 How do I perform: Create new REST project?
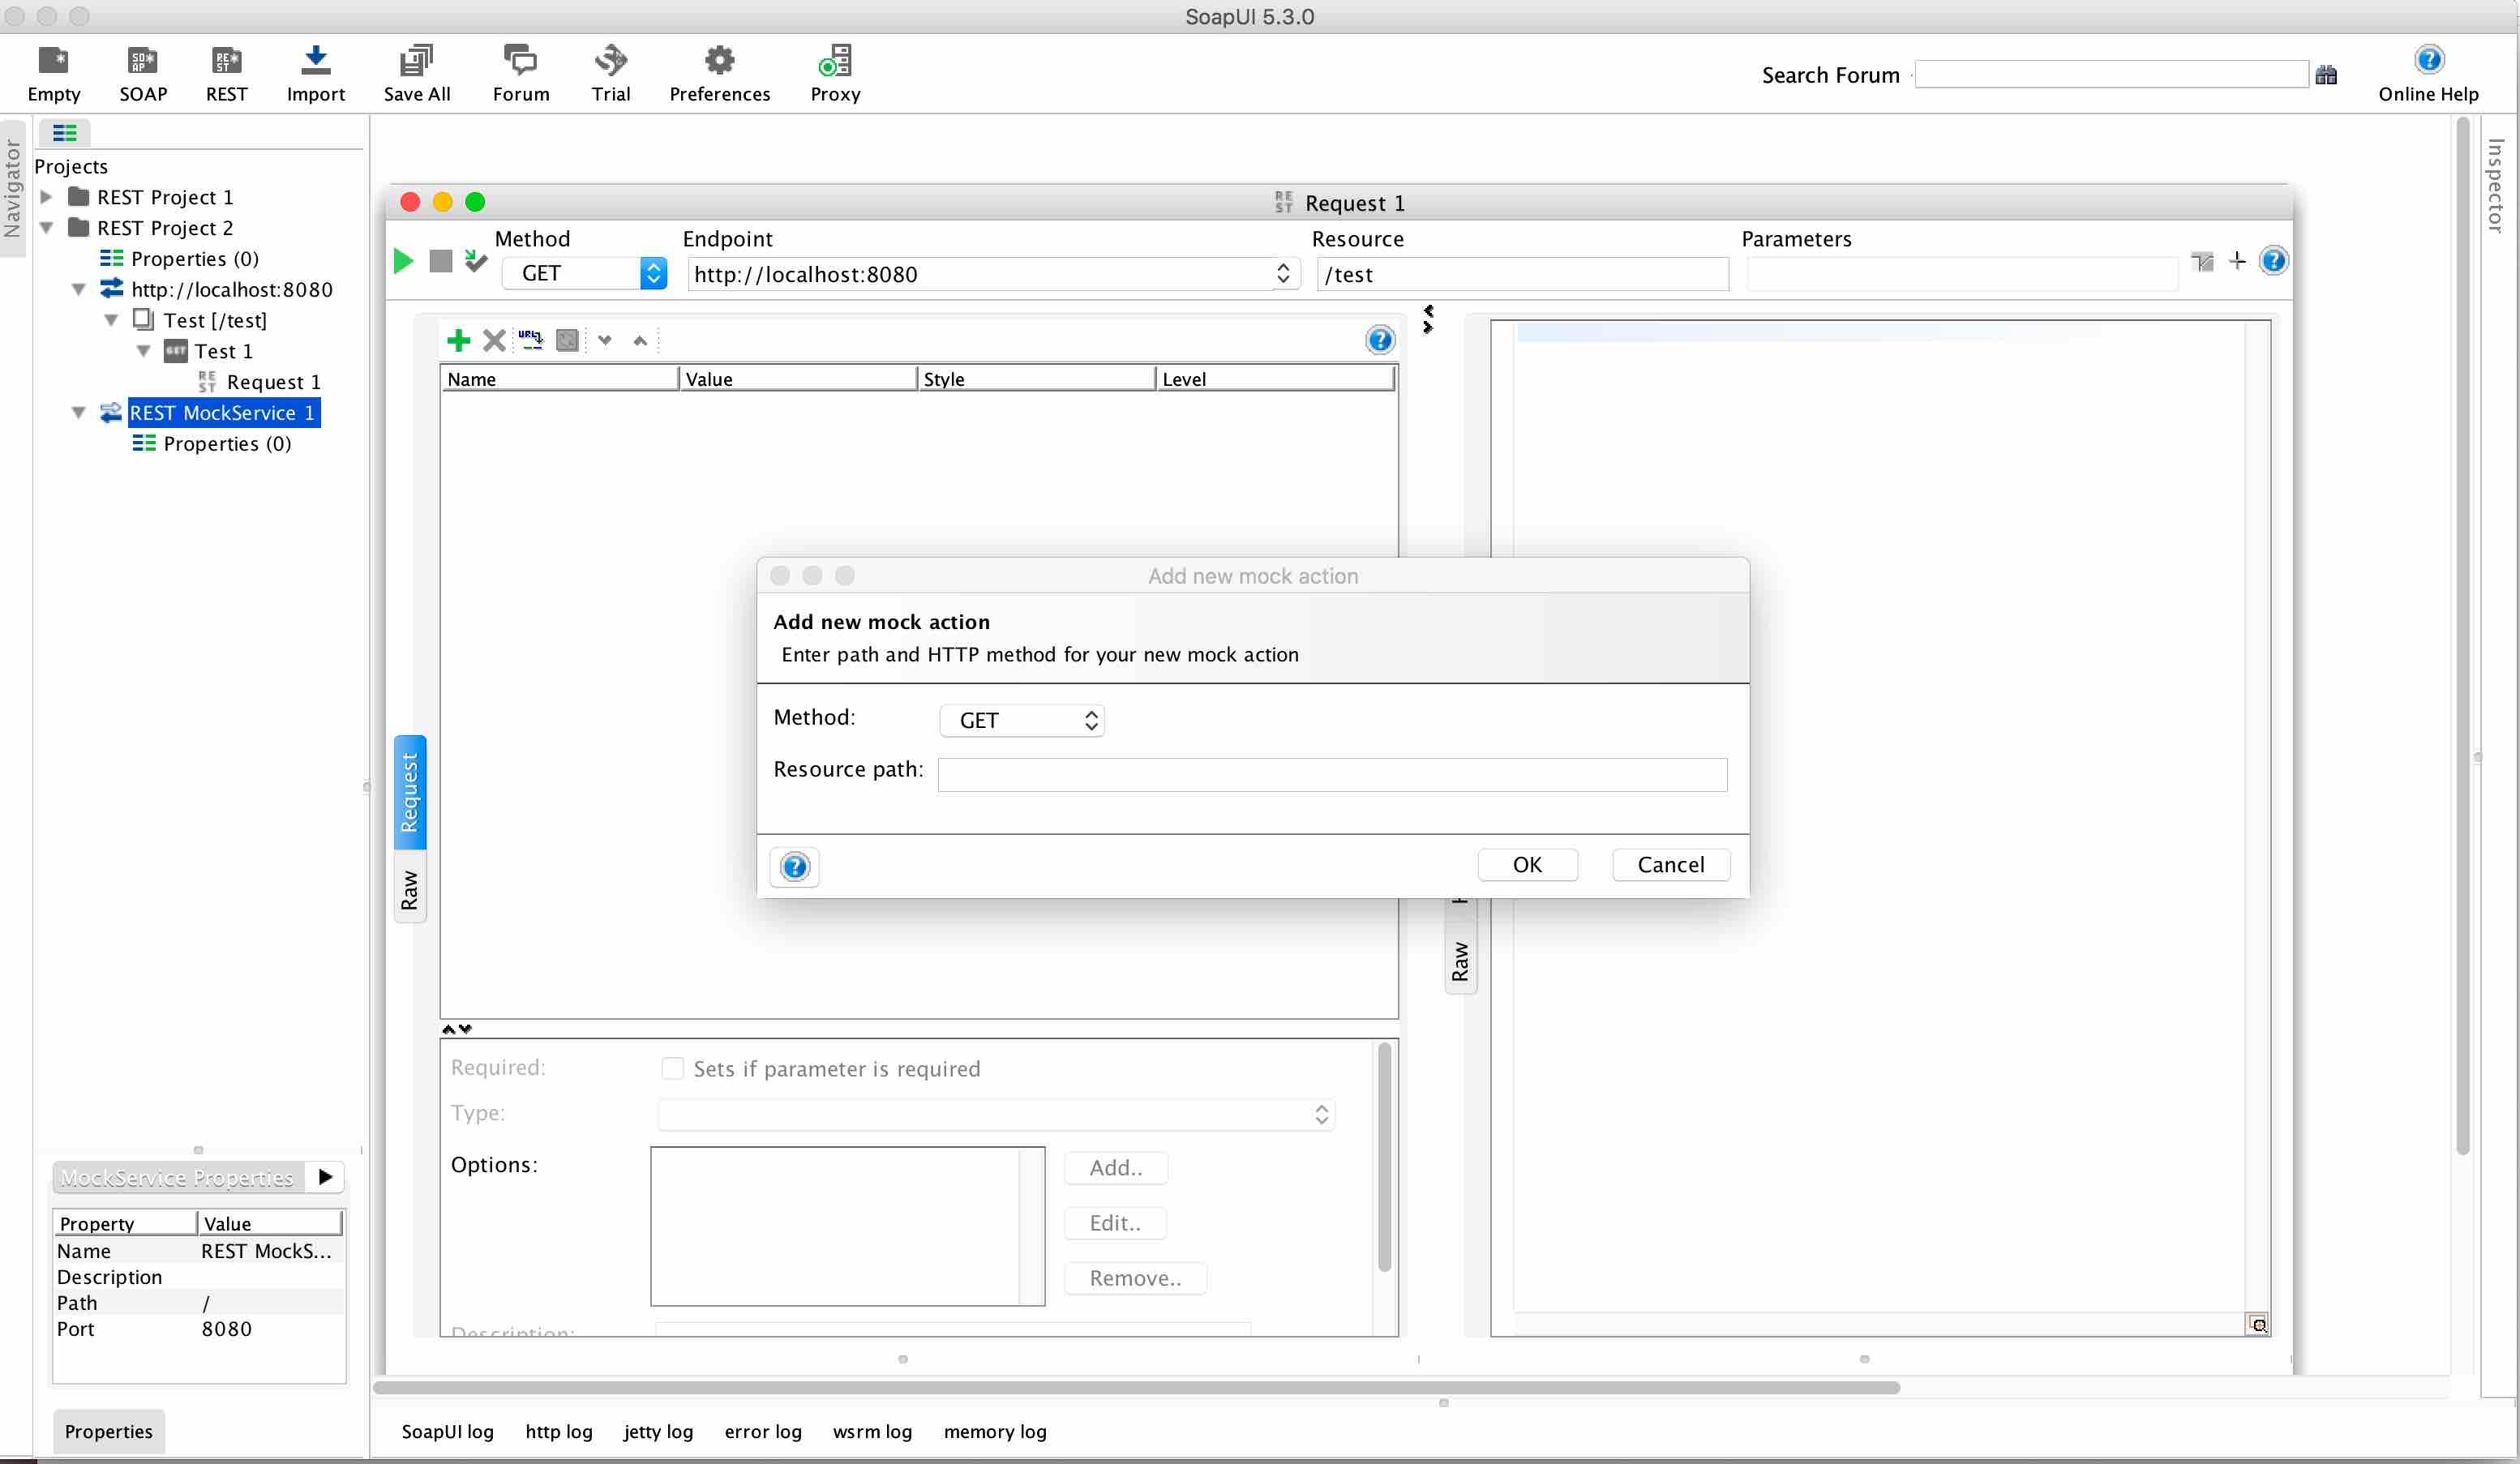tap(226, 75)
